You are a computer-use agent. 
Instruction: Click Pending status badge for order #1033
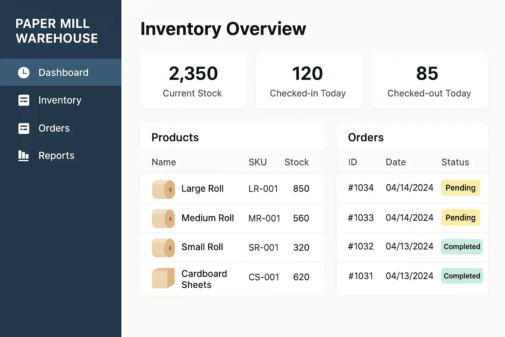coord(460,218)
